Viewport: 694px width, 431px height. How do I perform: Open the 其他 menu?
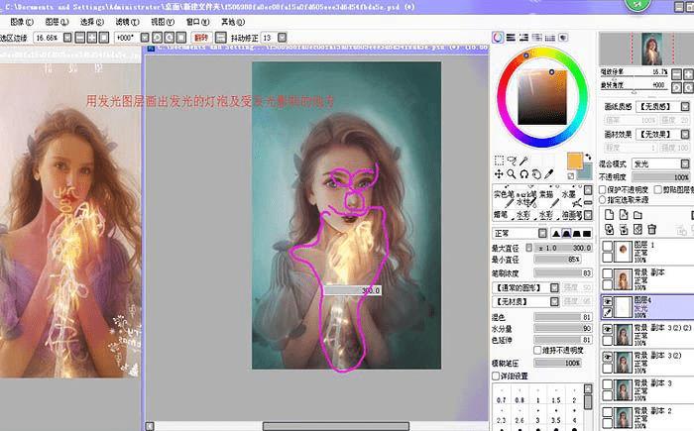tap(233, 22)
